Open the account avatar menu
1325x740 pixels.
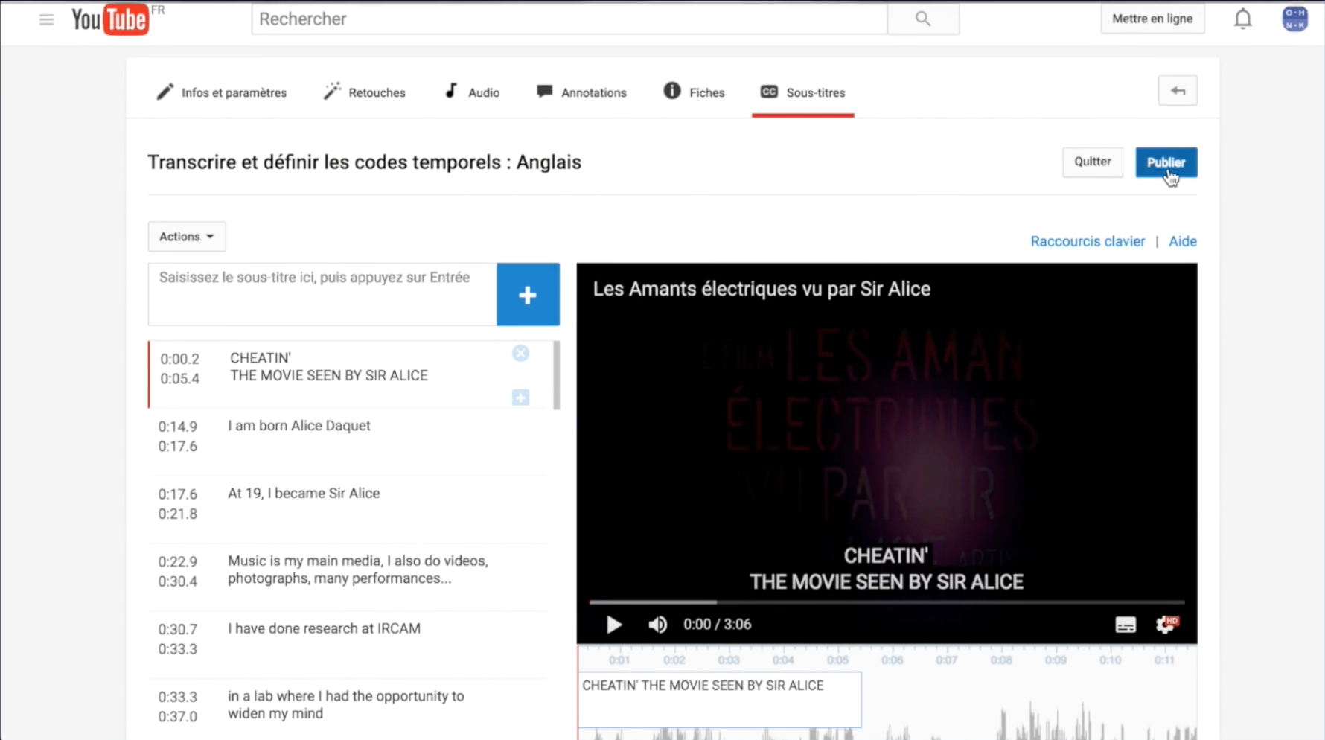[x=1294, y=19]
